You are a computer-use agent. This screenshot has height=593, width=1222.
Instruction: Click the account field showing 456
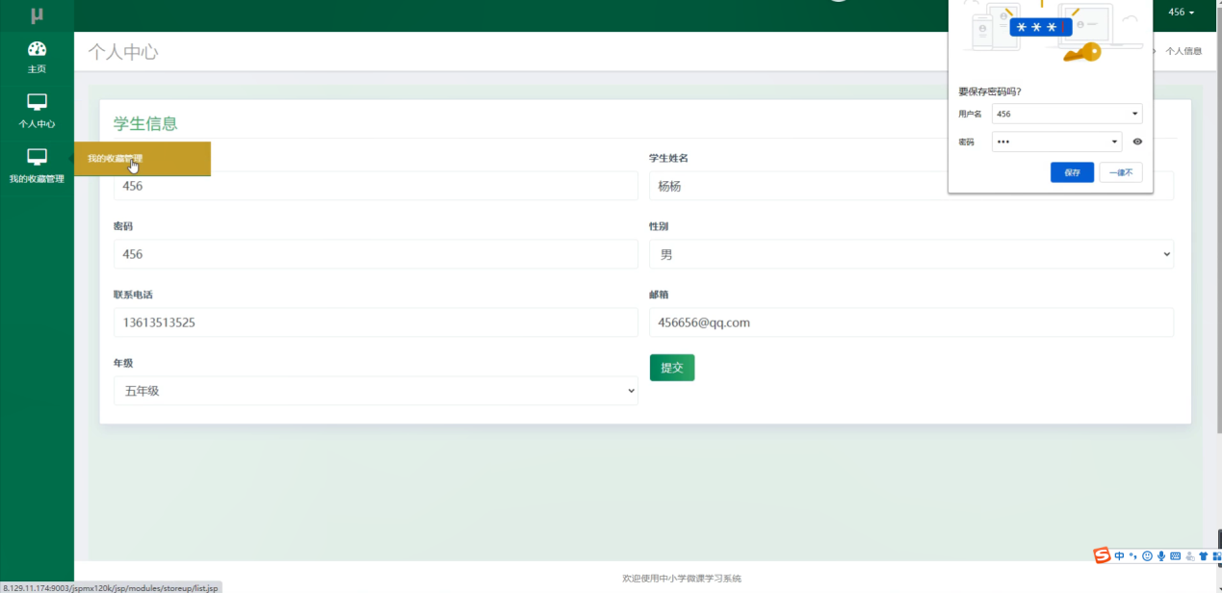pos(376,186)
